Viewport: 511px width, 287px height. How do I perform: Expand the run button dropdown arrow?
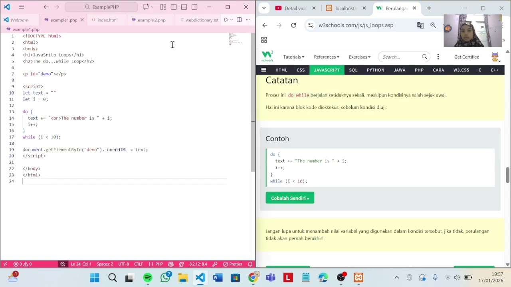(232, 20)
